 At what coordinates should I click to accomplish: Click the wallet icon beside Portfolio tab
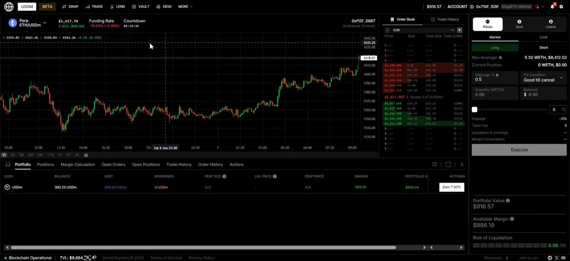point(8,164)
